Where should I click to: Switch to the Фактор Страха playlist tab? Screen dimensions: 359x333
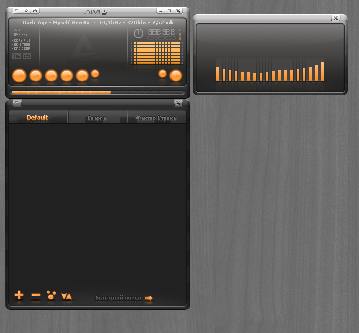tap(156, 118)
